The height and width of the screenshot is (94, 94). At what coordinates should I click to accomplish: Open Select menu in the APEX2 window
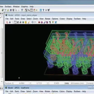(x=29, y=19)
